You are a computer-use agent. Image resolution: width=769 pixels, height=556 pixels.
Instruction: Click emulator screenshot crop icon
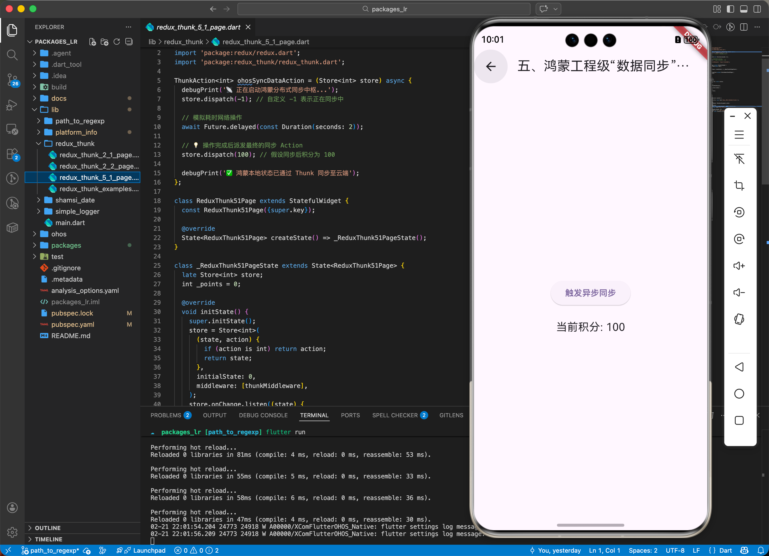(739, 186)
